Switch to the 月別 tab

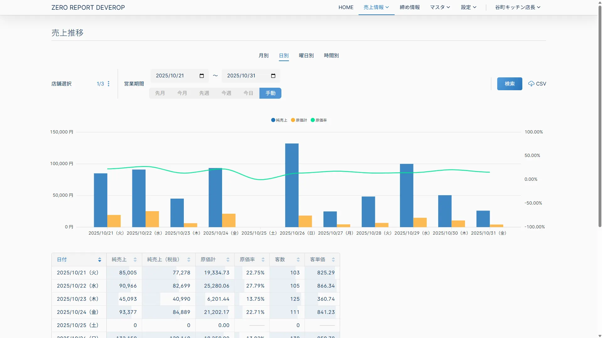[x=264, y=55]
